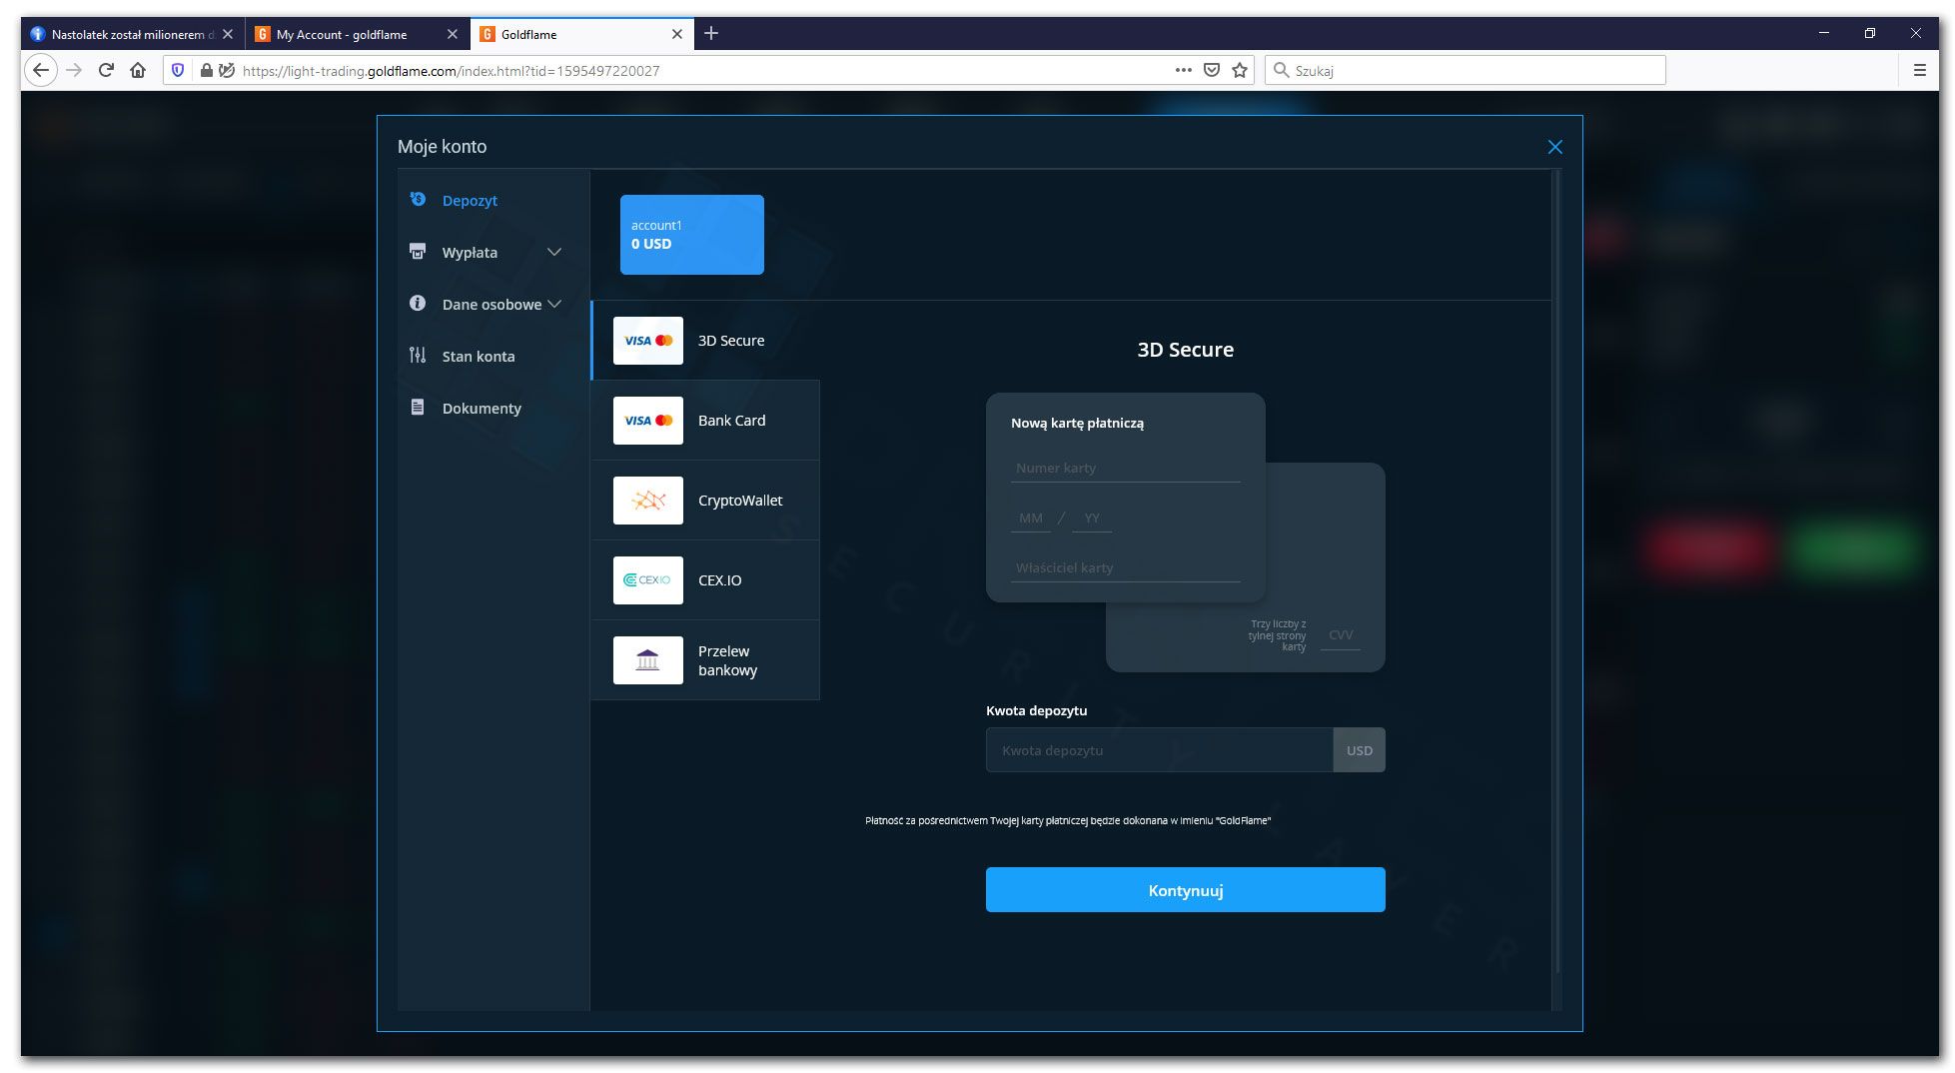Image resolution: width=1955 pixels, height=1073 pixels.
Task: Choose the Przelew bankowy payment method
Action: [x=705, y=660]
